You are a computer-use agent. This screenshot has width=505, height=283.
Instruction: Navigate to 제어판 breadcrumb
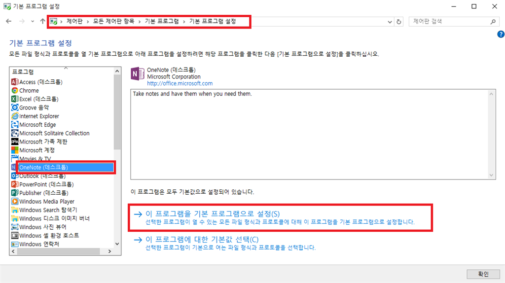[x=74, y=21]
